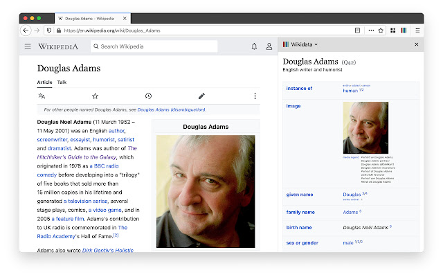The image size is (443, 277).
Task: Go back with the browser back arrow
Action: point(26,30)
